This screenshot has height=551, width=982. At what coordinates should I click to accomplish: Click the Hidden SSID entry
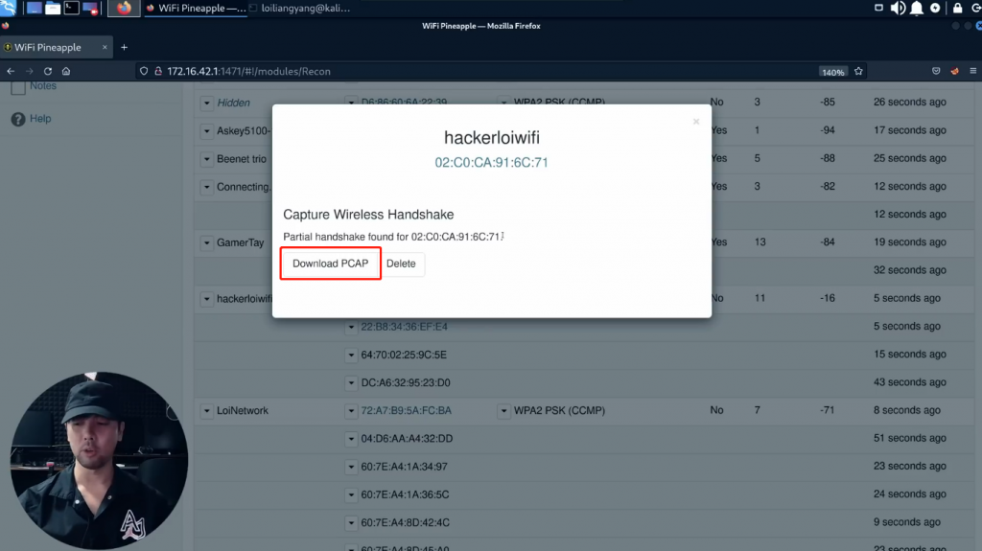(234, 103)
